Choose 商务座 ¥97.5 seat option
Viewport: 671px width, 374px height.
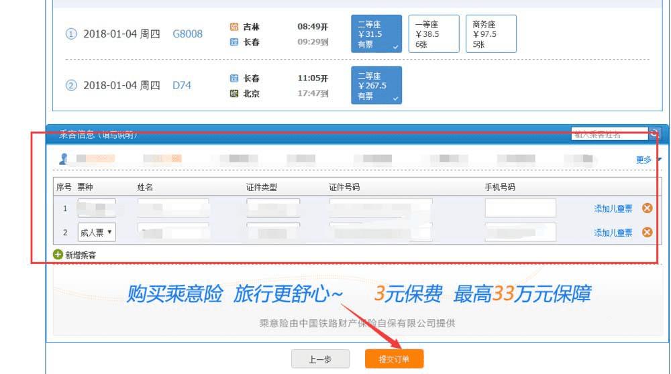tap(491, 34)
